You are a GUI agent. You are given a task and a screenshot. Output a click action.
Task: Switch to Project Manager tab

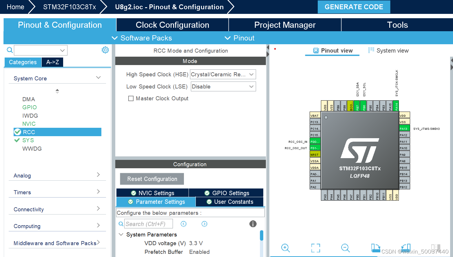285,25
